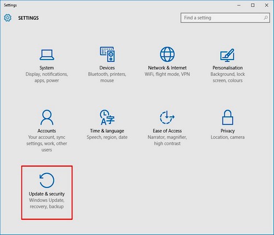This screenshot has height=235, width=274.
Task: Click the SETTINGS header label
Action: [x=28, y=18]
